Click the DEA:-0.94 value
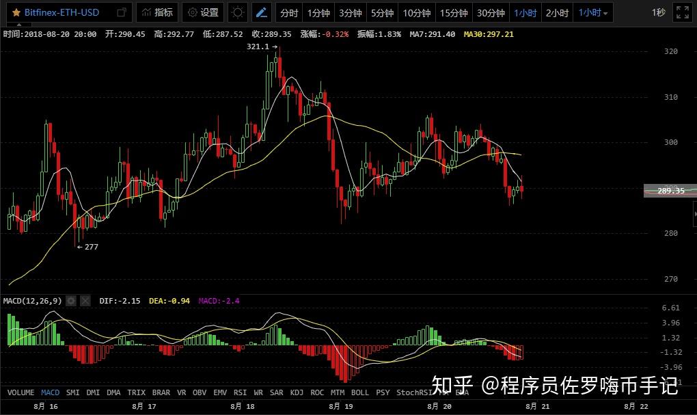The height and width of the screenshot is (415, 697). [x=169, y=301]
